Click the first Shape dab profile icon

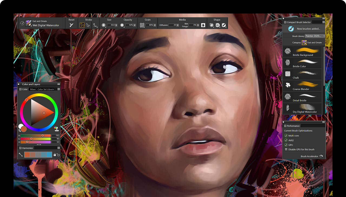[x=212, y=25]
